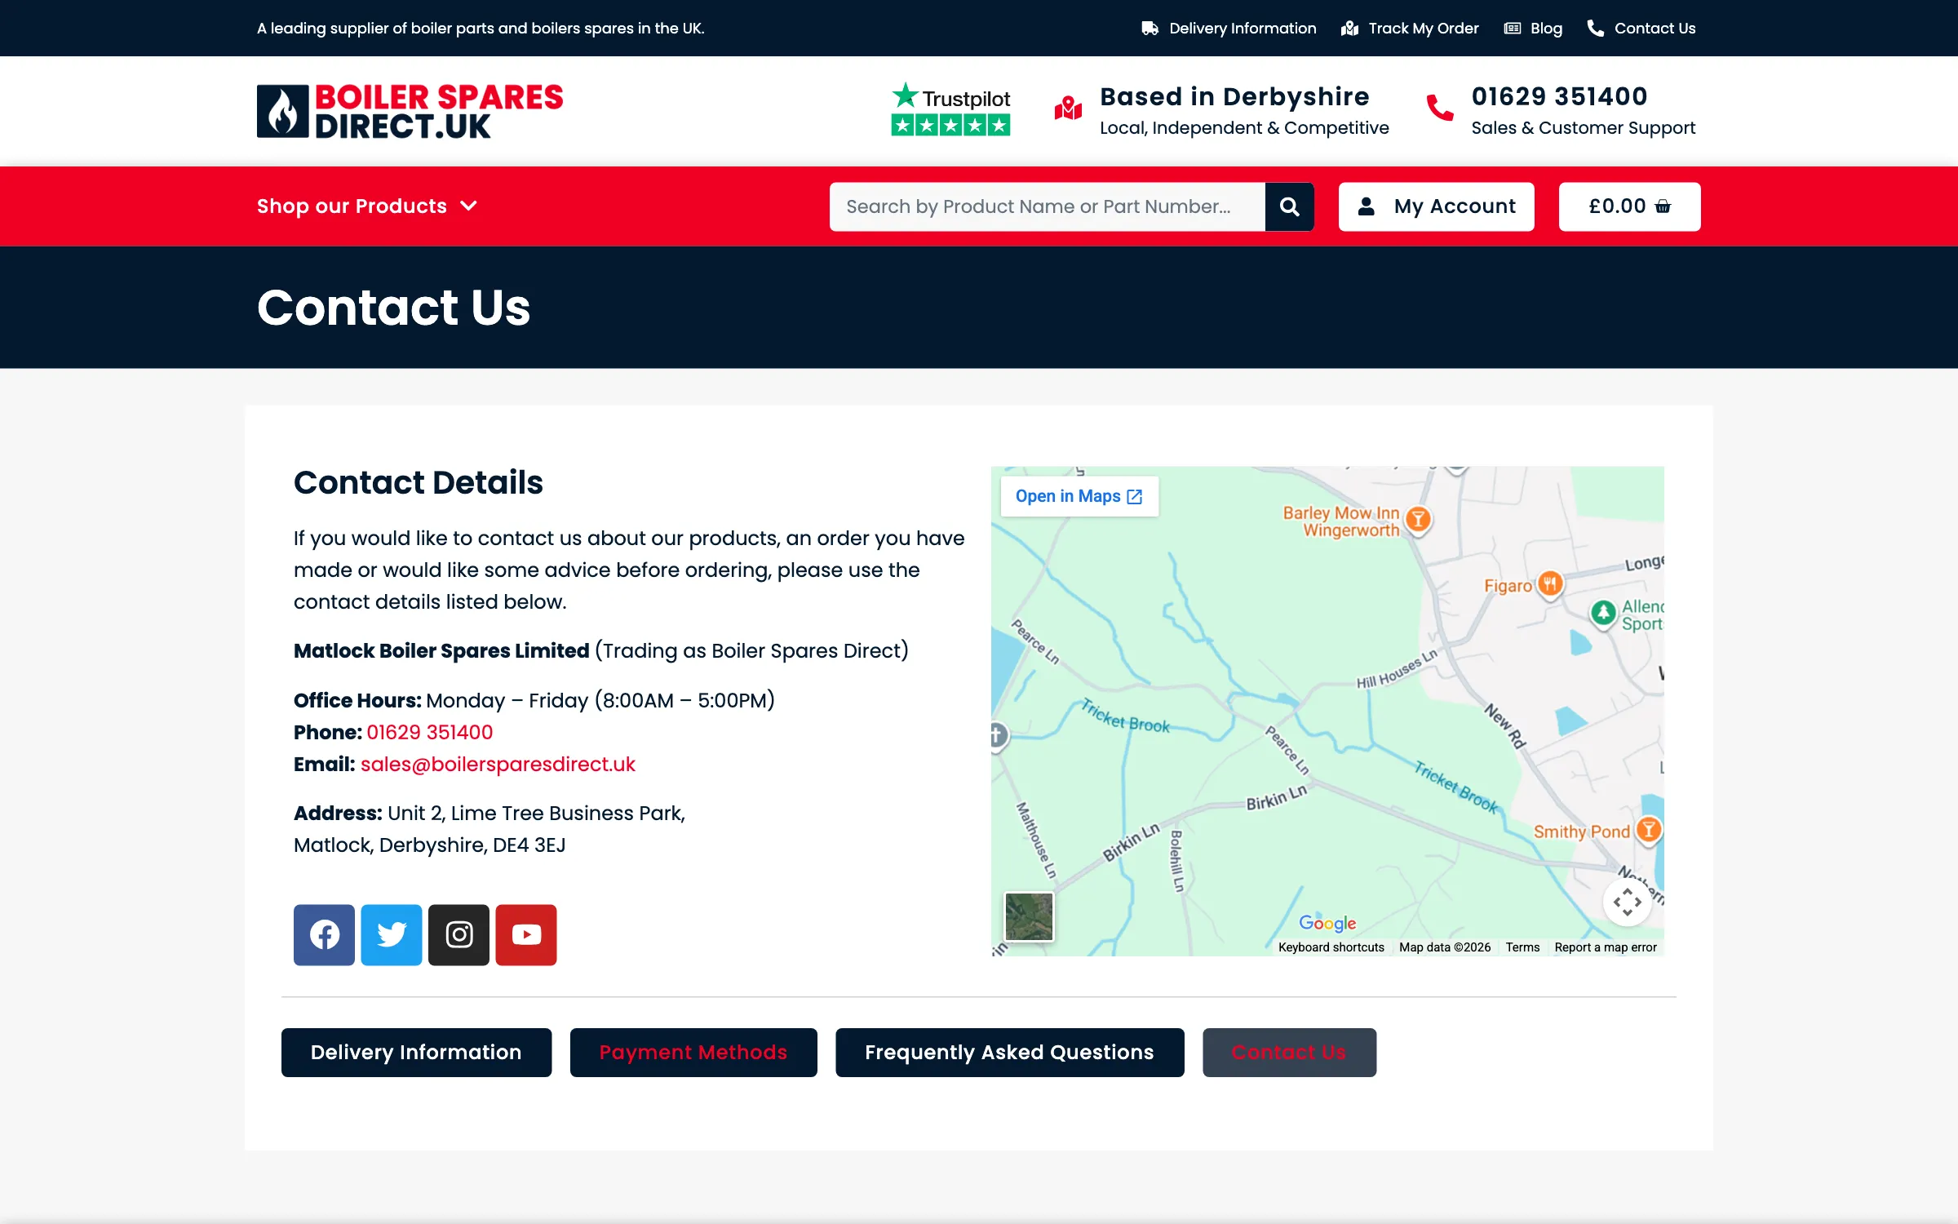Open Contact Us in top bar
The width and height of the screenshot is (1958, 1224).
pos(1641,29)
